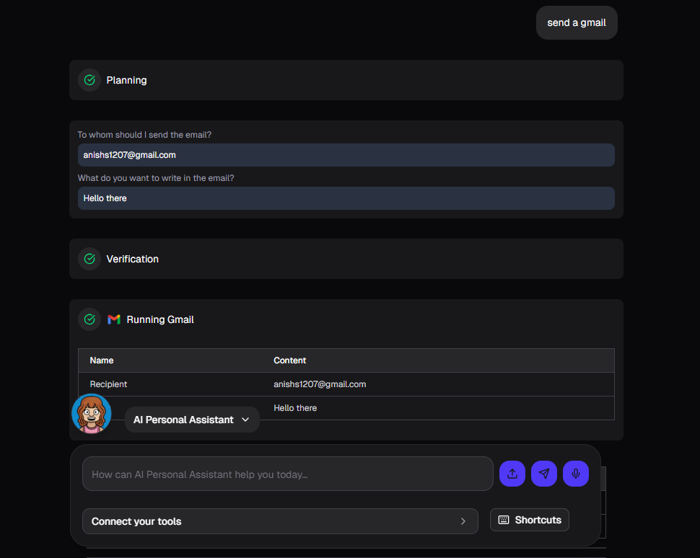Expand the Planning step panel

coord(346,80)
